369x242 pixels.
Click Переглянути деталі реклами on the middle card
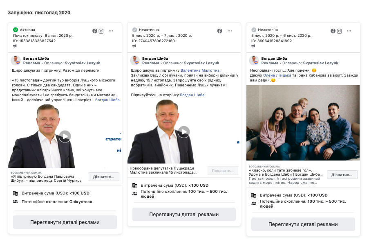[184, 215]
